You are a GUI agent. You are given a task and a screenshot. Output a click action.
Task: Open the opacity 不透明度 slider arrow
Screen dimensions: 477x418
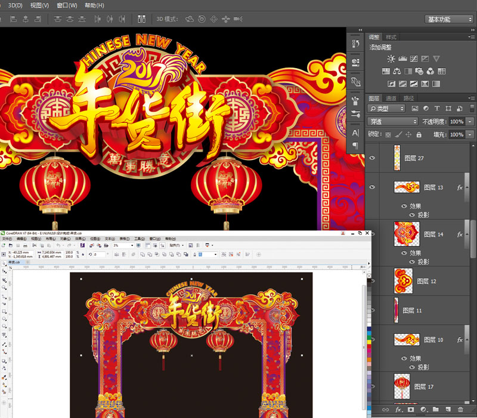pyautogui.click(x=470, y=122)
